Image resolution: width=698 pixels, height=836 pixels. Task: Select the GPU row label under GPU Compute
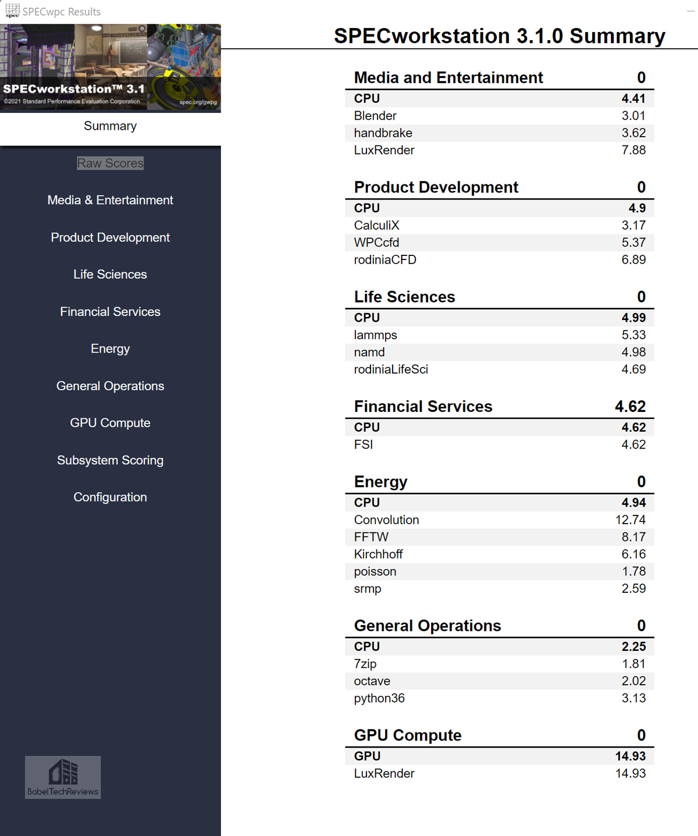367,756
